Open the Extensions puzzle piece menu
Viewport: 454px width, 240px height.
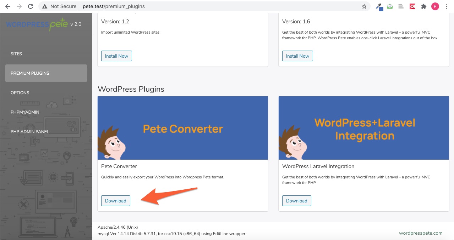(423, 6)
